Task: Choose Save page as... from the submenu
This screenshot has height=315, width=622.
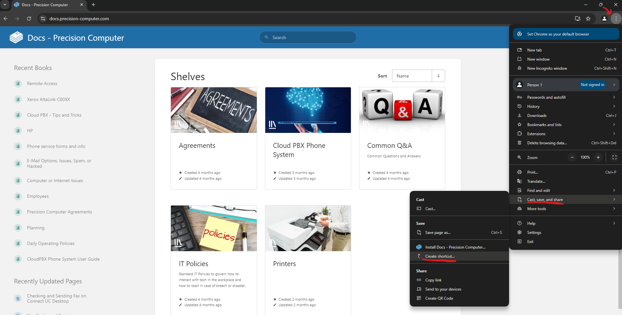Action: point(438,233)
